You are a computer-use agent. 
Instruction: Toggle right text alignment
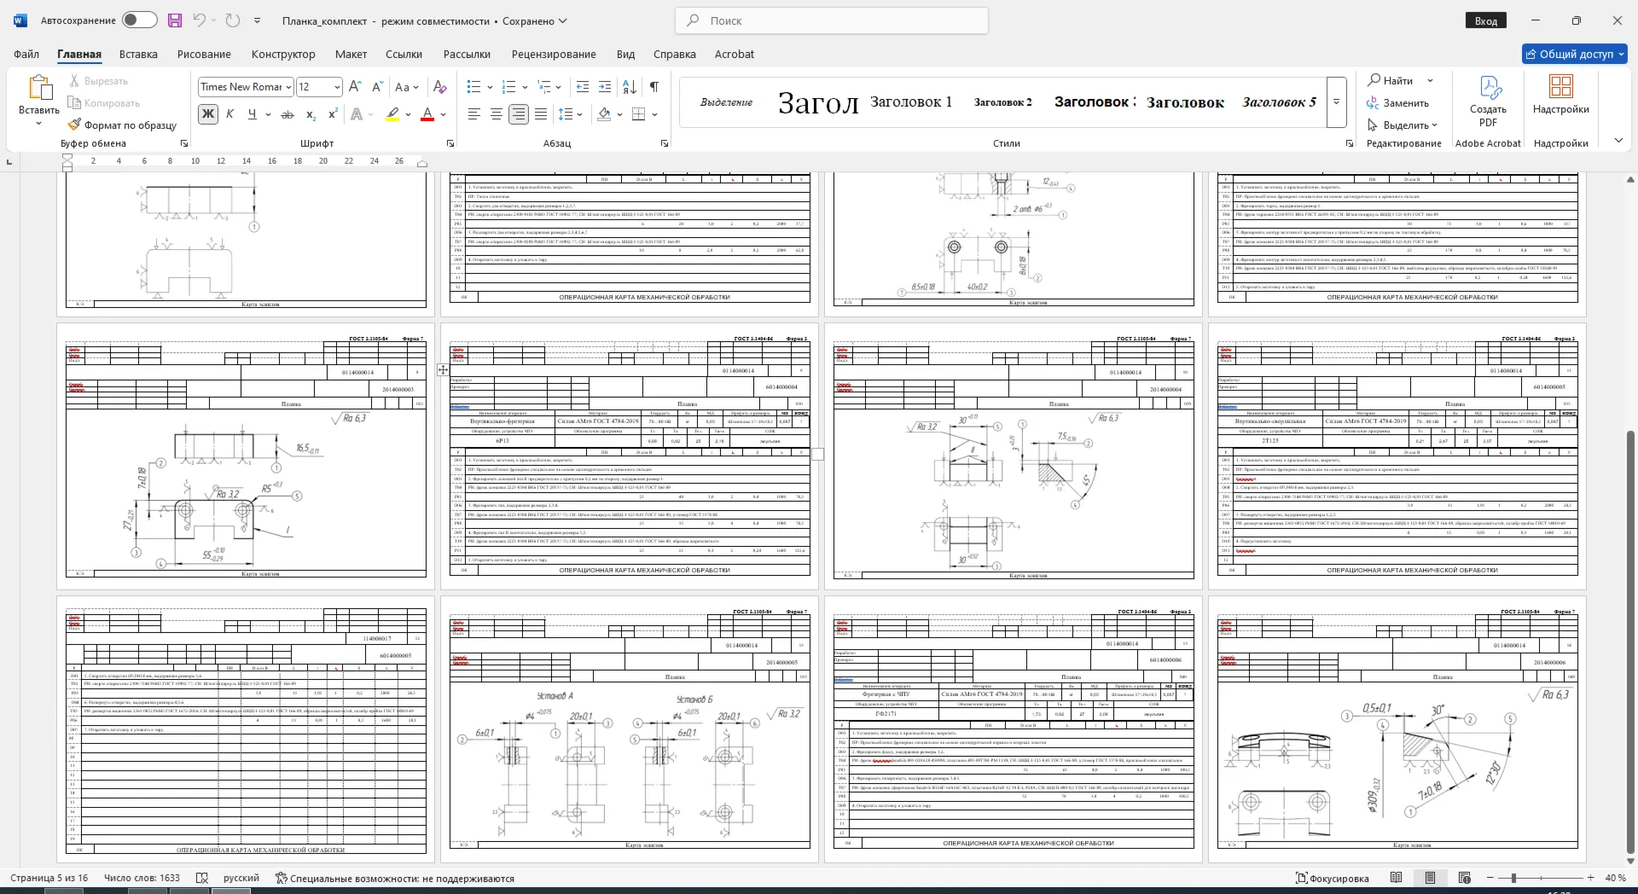point(519,114)
